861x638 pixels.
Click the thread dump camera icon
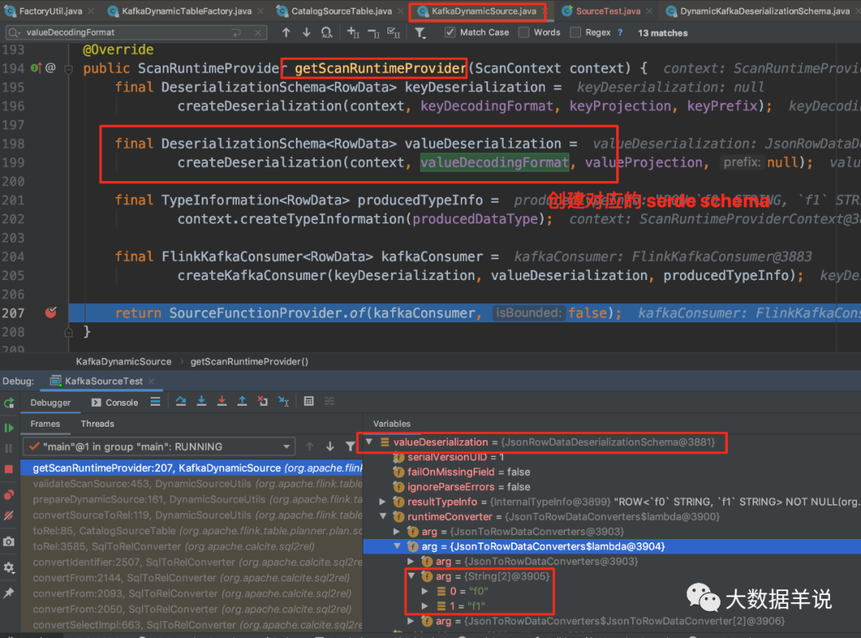(9, 542)
